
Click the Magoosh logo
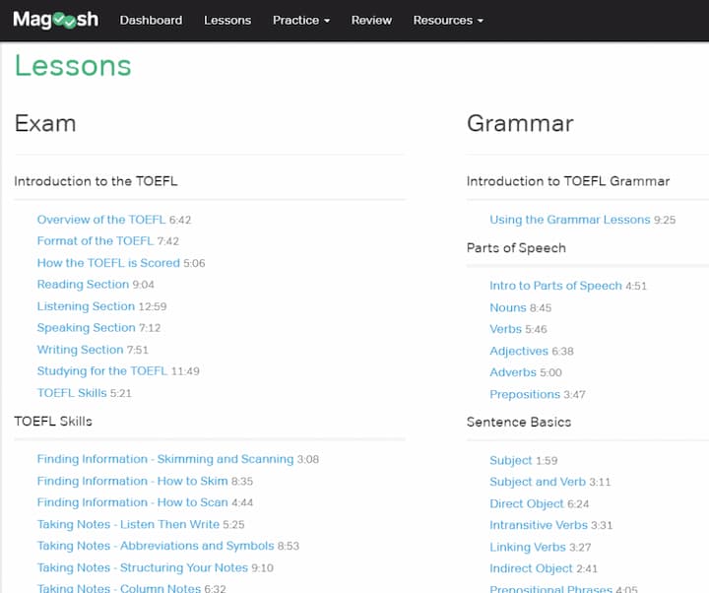click(55, 20)
